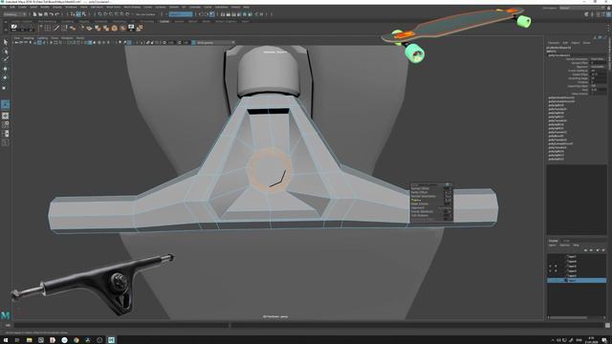Click the Normal Offset value in Channel Box
Image resolution: width=612 pixels, height=344 pixels.
[598, 63]
